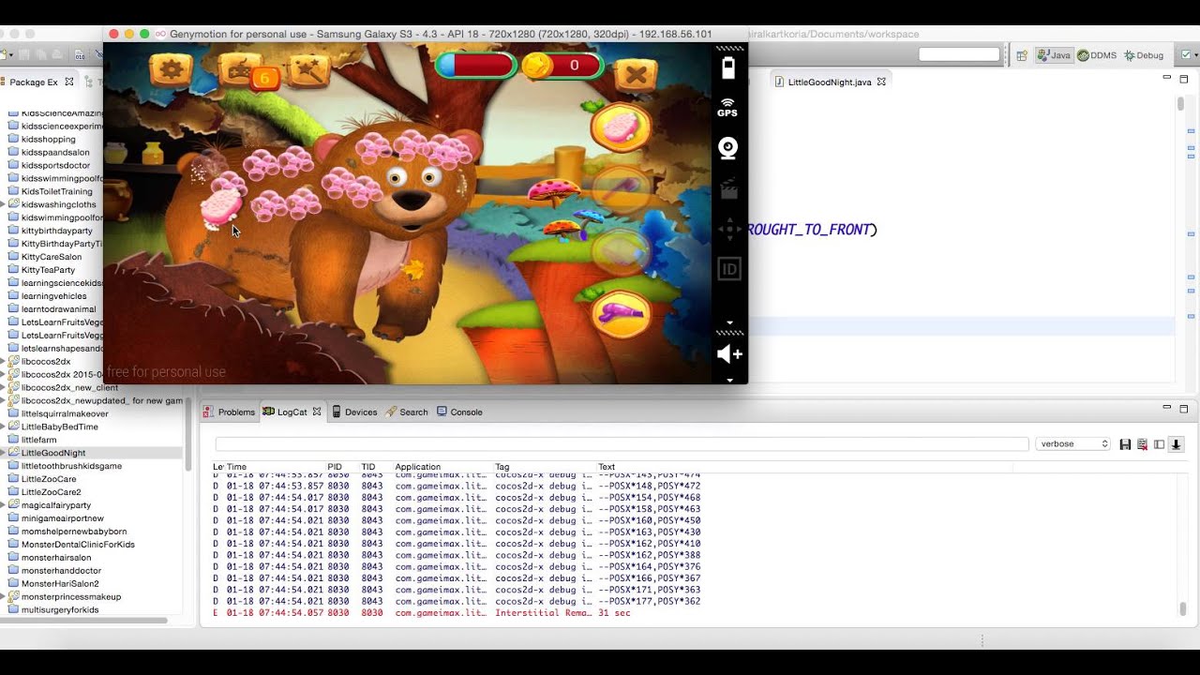Open the Search tab
The width and height of the screenshot is (1200, 675).
[407, 412]
